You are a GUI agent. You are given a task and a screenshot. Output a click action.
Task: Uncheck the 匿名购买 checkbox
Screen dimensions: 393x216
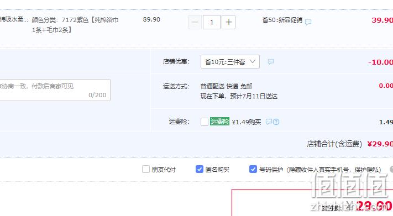(x=199, y=169)
